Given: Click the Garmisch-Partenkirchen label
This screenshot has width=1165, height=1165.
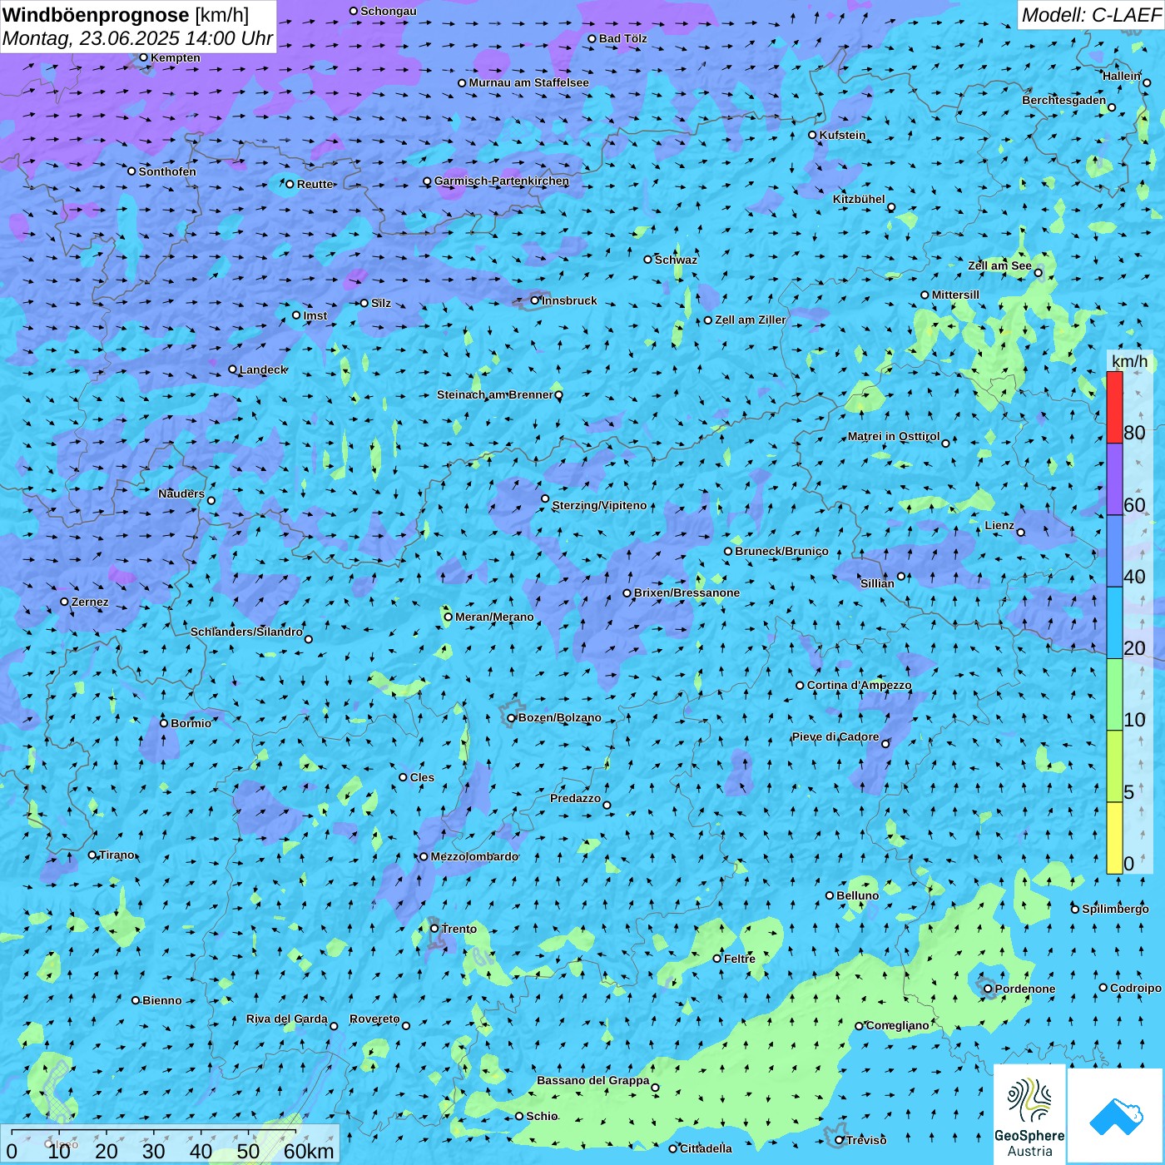Looking at the screenshot, I should point(502,181).
